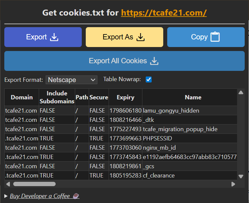Click expiry value 1808219861
Viewport: 249px width, 203px height.
pyautogui.click(x=125, y=166)
